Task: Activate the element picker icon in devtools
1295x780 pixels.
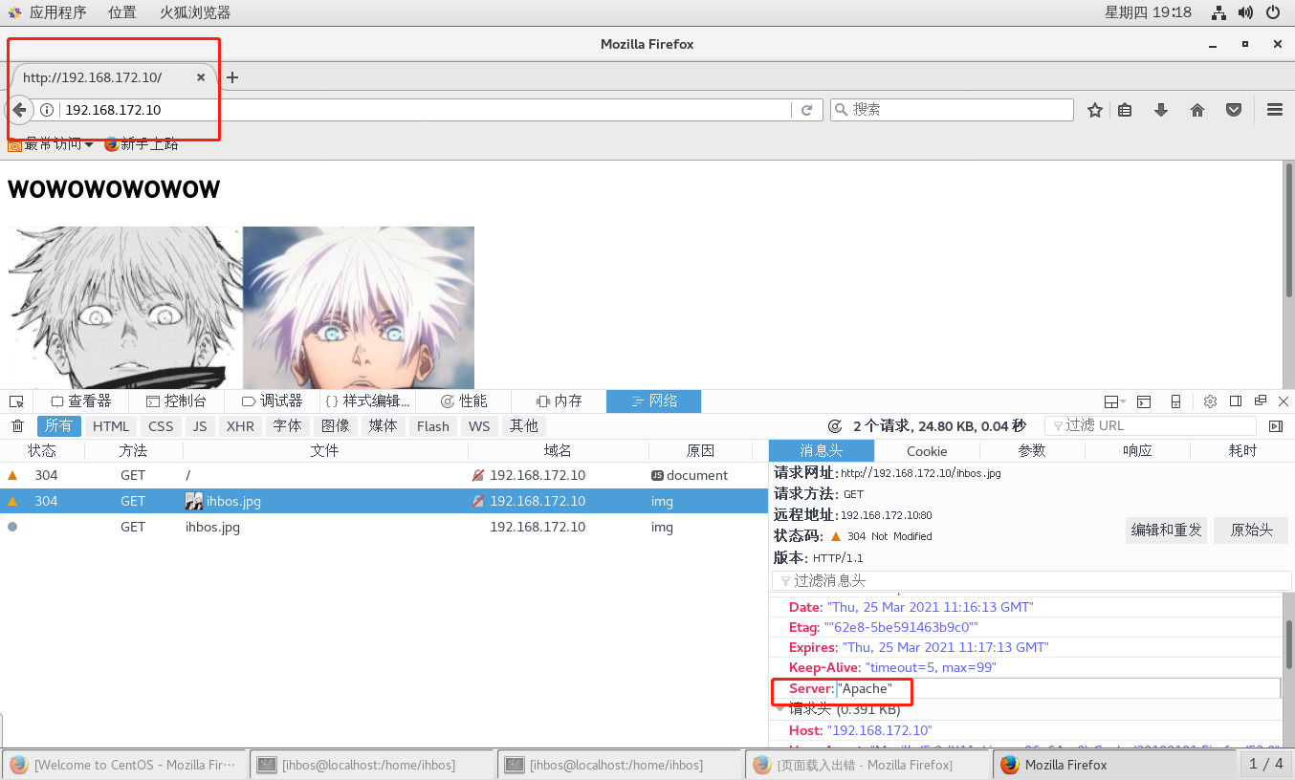Action: point(16,401)
